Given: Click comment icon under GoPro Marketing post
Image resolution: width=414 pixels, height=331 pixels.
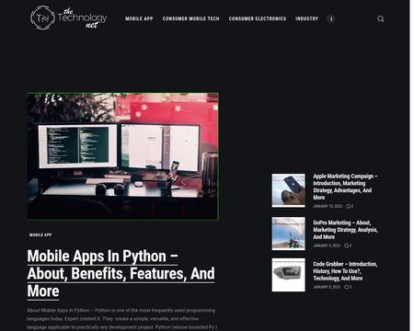Looking at the screenshot, I should (348, 245).
